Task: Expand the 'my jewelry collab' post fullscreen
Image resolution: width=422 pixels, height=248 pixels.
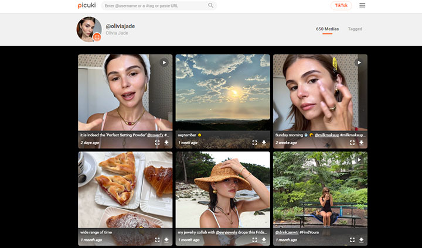Action: [x=254, y=240]
